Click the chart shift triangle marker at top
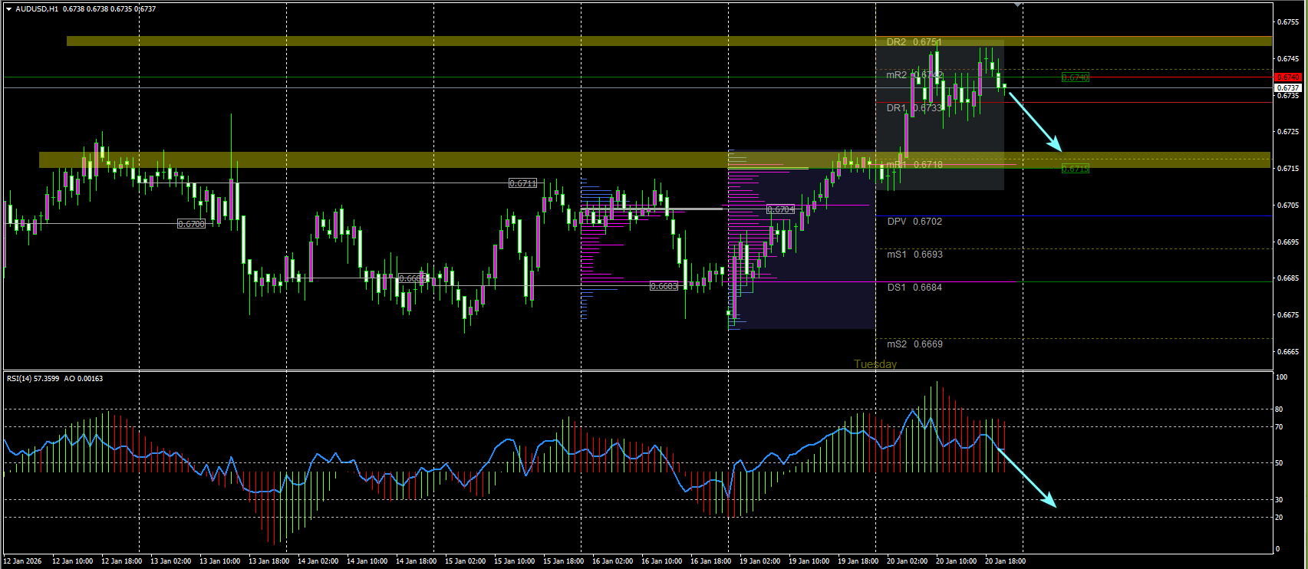This screenshot has width=1308, height=569. click(x=1017, y=5)
